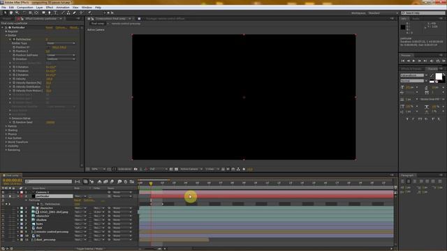447x251 pixels.
Task: Click Options for Particular effect
Action: [61, 28]
